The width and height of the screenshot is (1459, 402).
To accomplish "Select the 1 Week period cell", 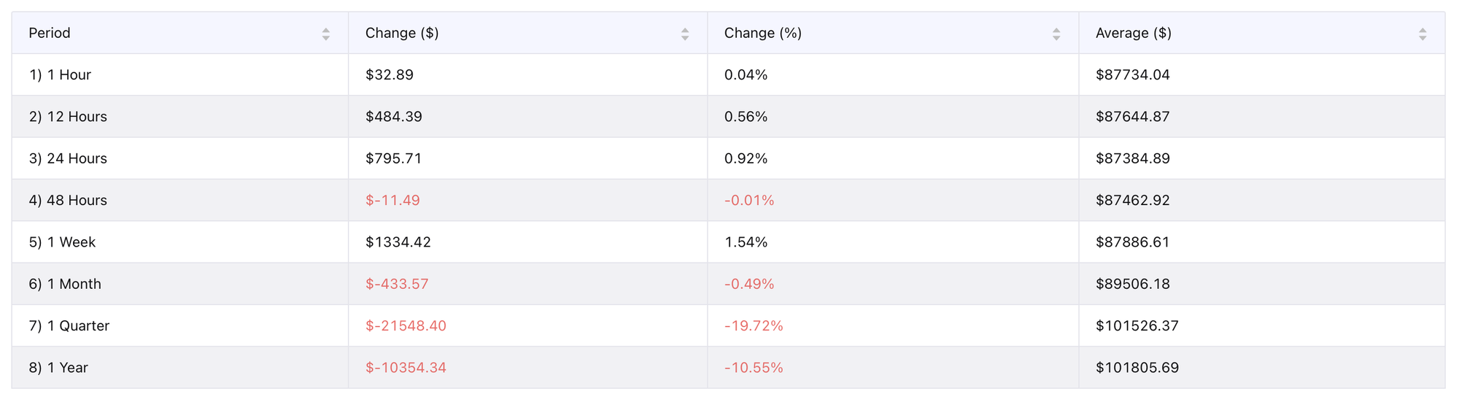I will (62, 242).
